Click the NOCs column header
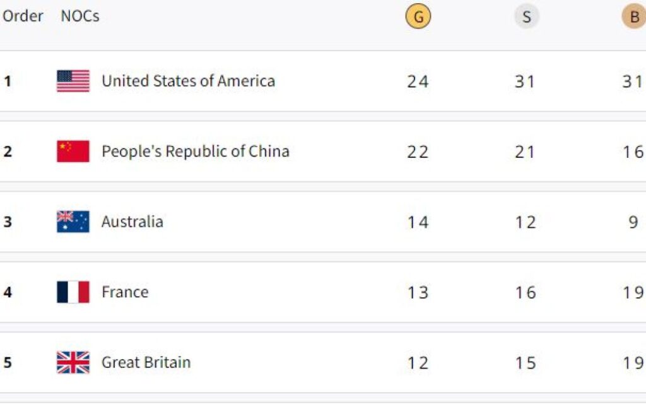 click(80, 16)
